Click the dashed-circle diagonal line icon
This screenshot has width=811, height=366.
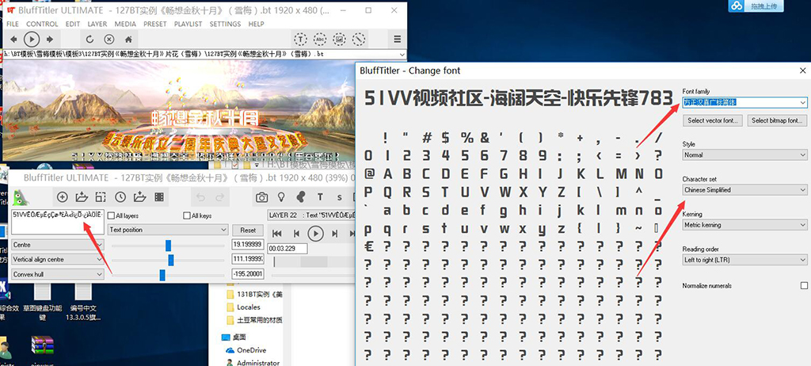359,40
